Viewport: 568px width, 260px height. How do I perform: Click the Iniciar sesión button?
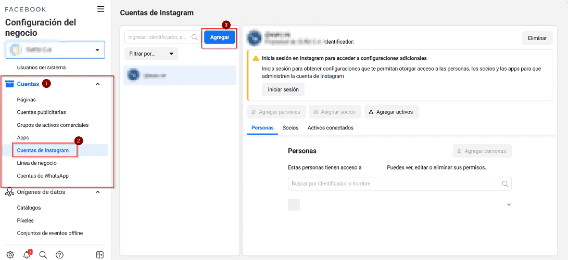[x=283, y=89]
